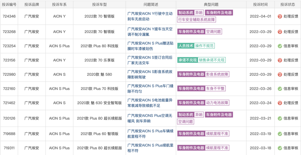Viewport: 301px width, 155px height.
Task: Open complaint about paint scratched during film
Action: coord(150,46)
